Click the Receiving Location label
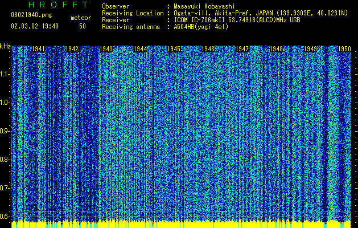 click(x=133, y=13)
